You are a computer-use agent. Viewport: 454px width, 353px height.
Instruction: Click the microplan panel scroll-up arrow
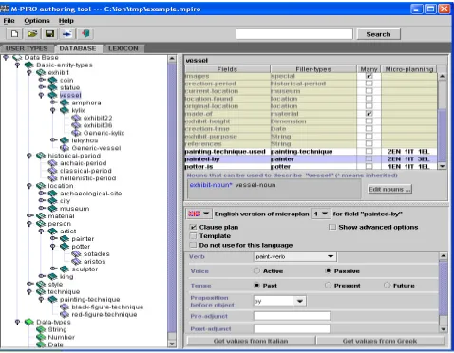pos(444,256)
